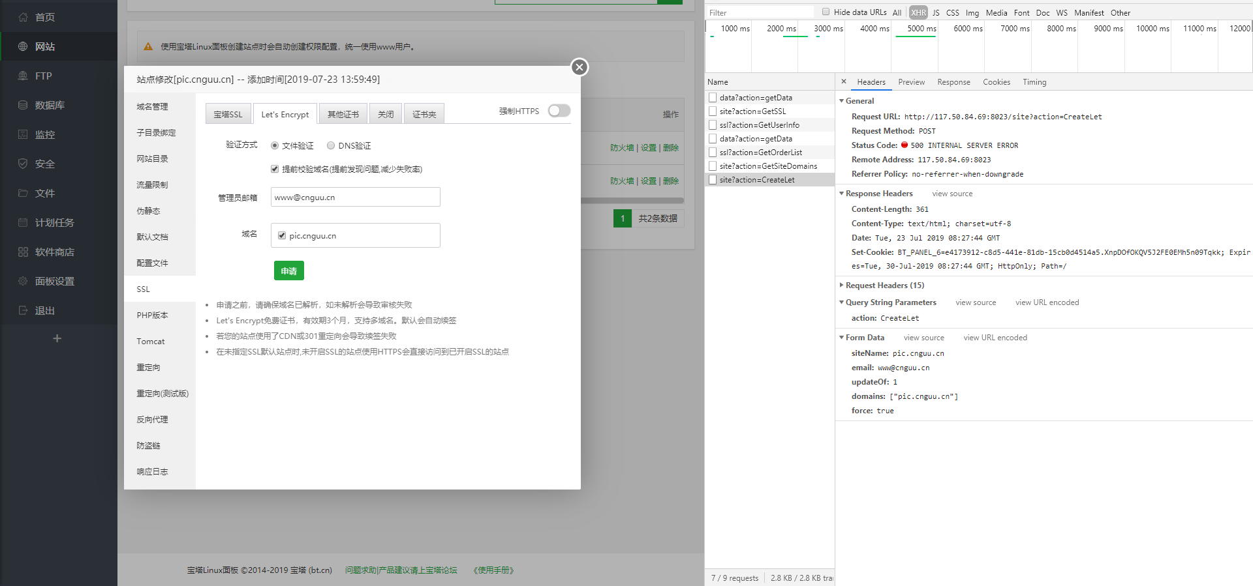Switch to the Timing tab in DevTools
This screenshot has height=586, width=1253.
click(1034, 82)
